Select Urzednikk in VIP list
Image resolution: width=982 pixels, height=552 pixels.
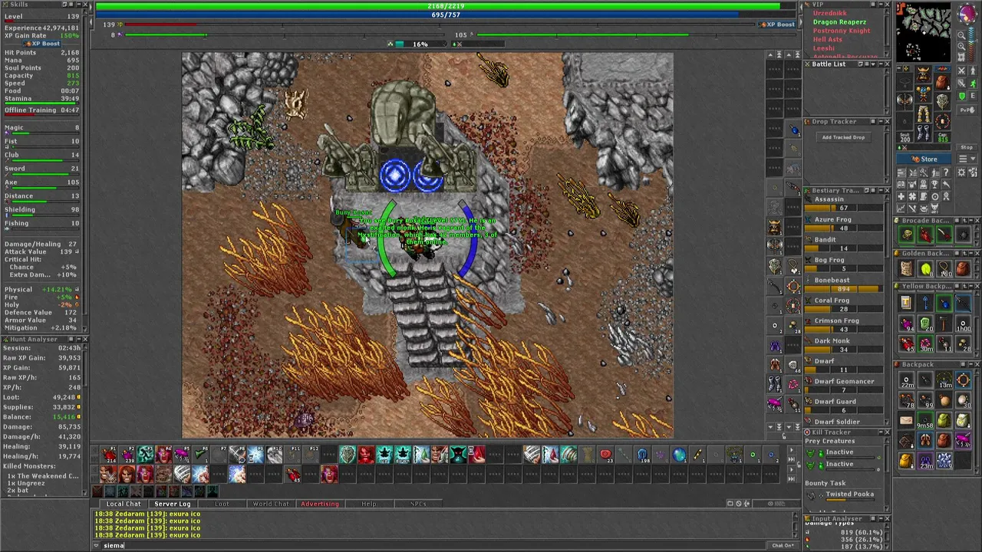(x=829, y=13)
